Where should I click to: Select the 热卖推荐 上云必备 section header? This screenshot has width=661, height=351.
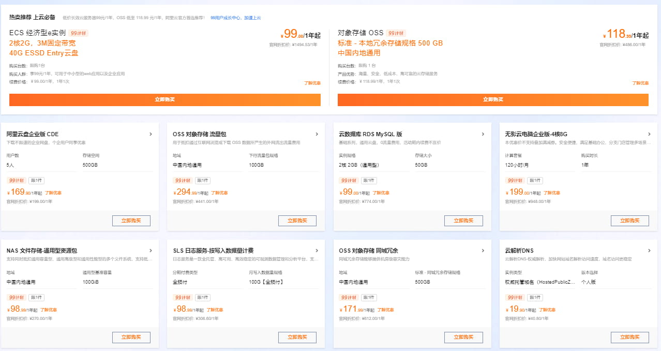click(33, 16)
